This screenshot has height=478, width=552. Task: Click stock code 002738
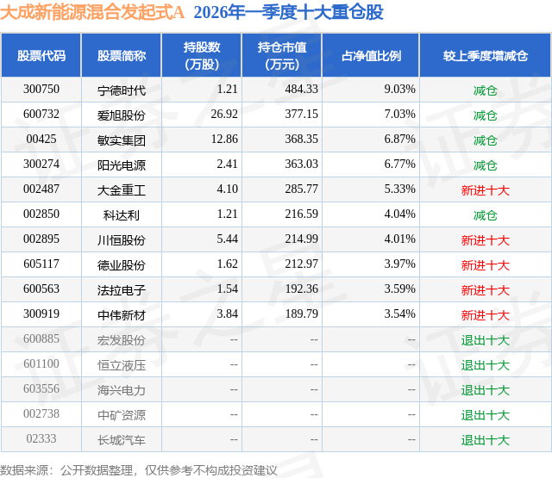(41, 413)
